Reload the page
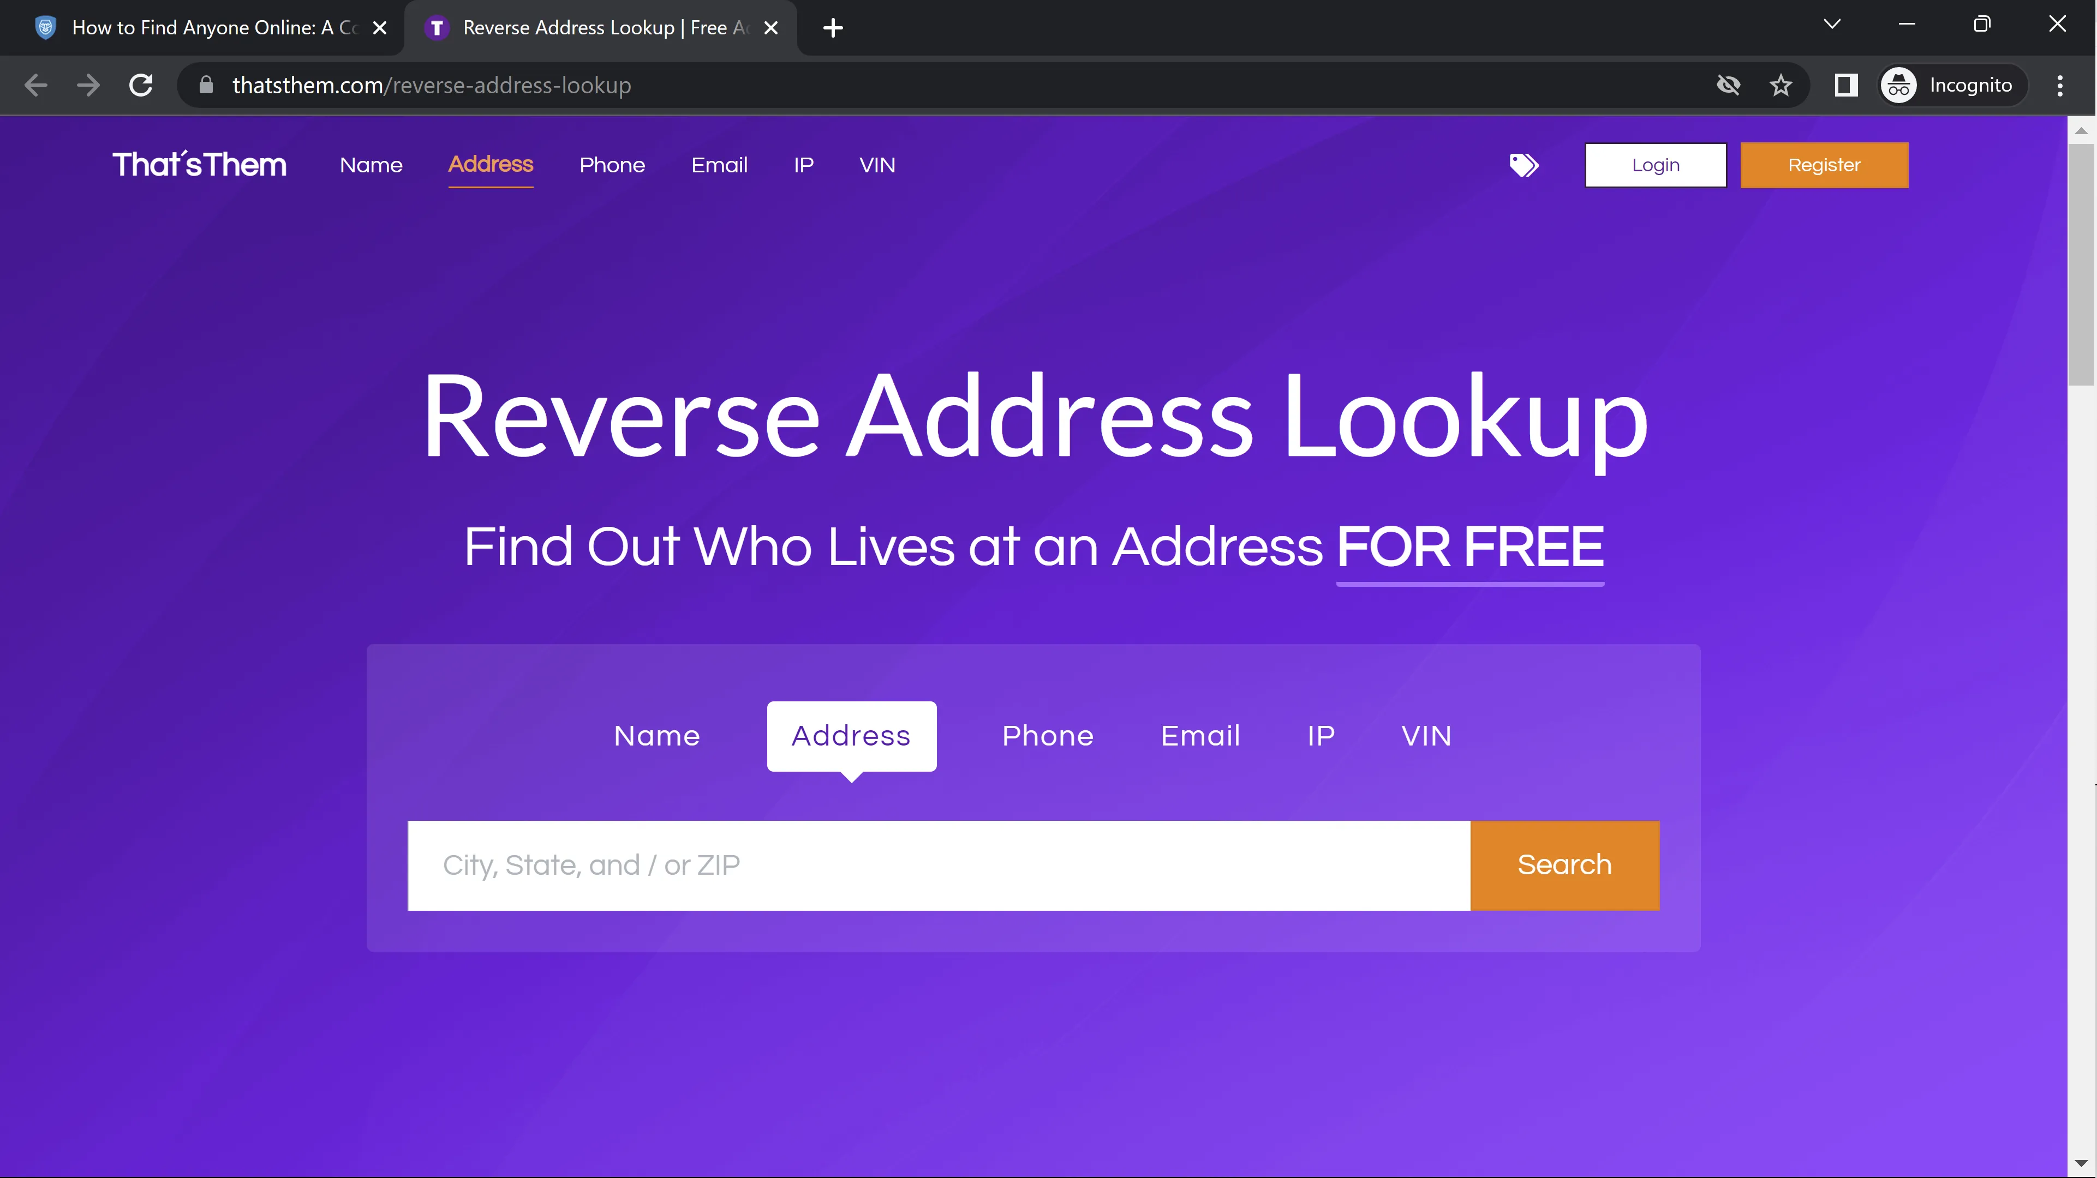The height and width of the screenshot is (1178, 2097). (x=141, y=86)
